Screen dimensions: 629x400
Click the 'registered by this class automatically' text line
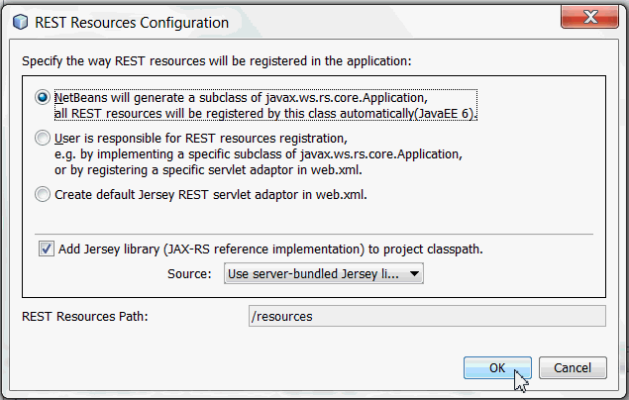264,113
